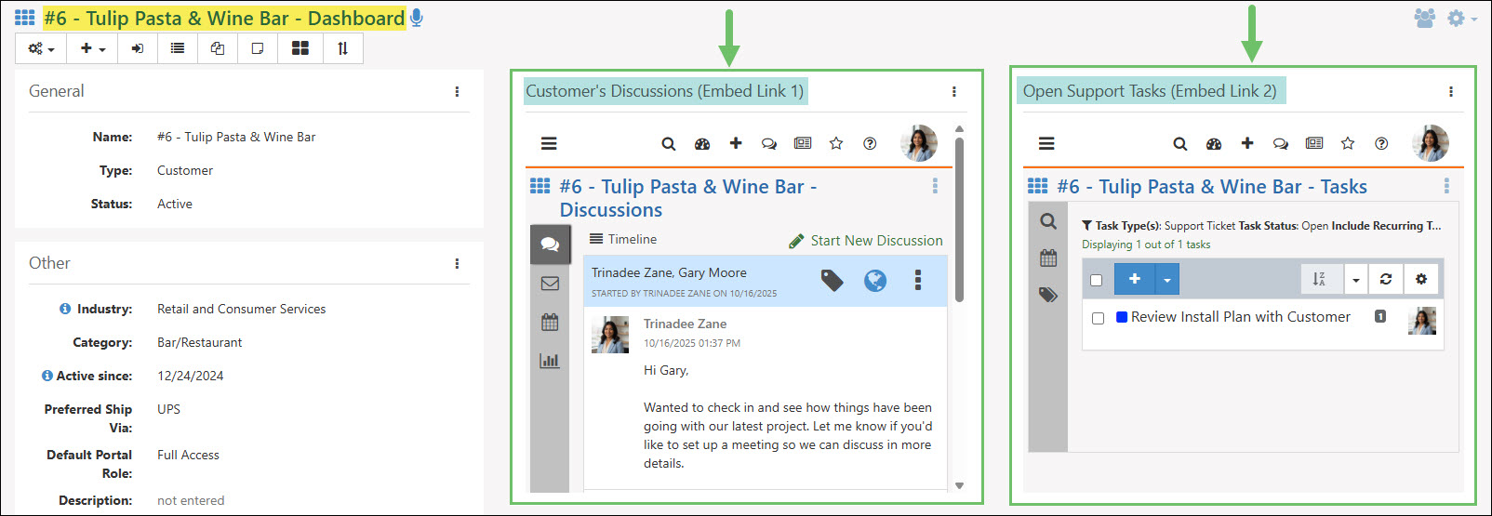Click user avatar in Discussions embed header
This screenshot has width=1492, height=516.
tap(919, 143)
